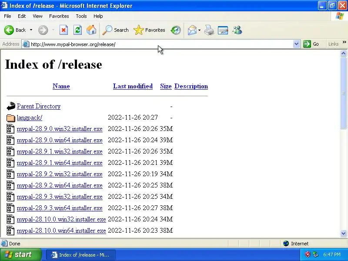
Task: Open the Favorites menu
Action: tap(59, 16)
